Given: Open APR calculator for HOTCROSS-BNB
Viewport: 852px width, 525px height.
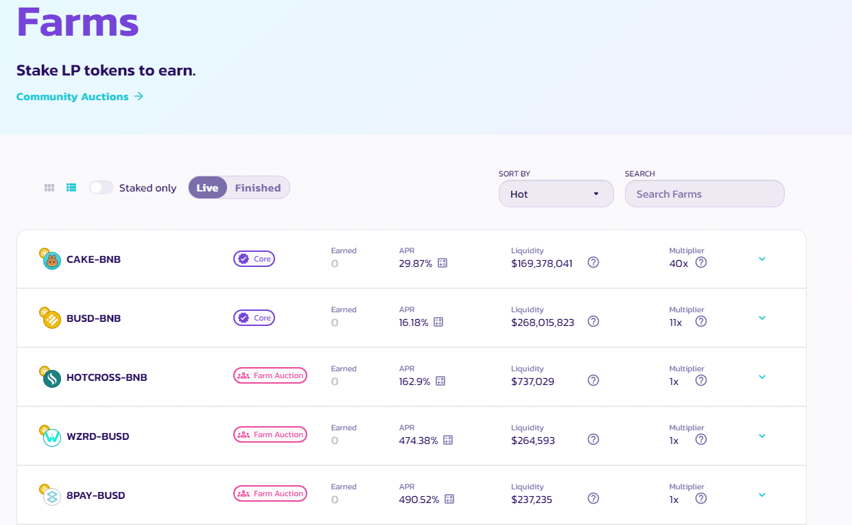Looking at the screenshot, I should [440, 381].
